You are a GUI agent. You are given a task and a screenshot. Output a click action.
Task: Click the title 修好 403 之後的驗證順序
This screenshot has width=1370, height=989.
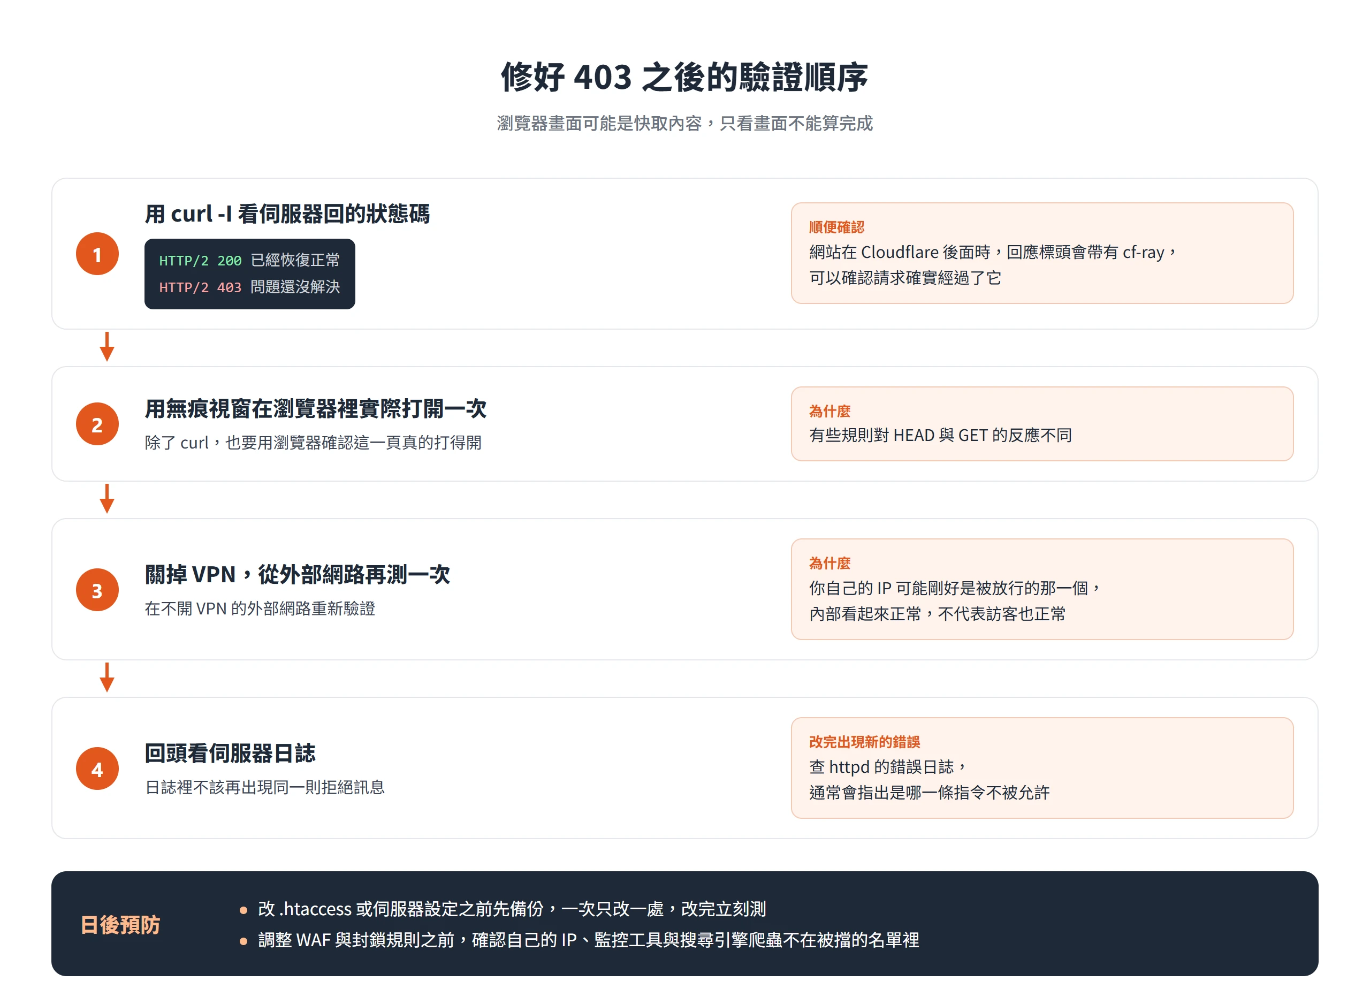[684, 77]
